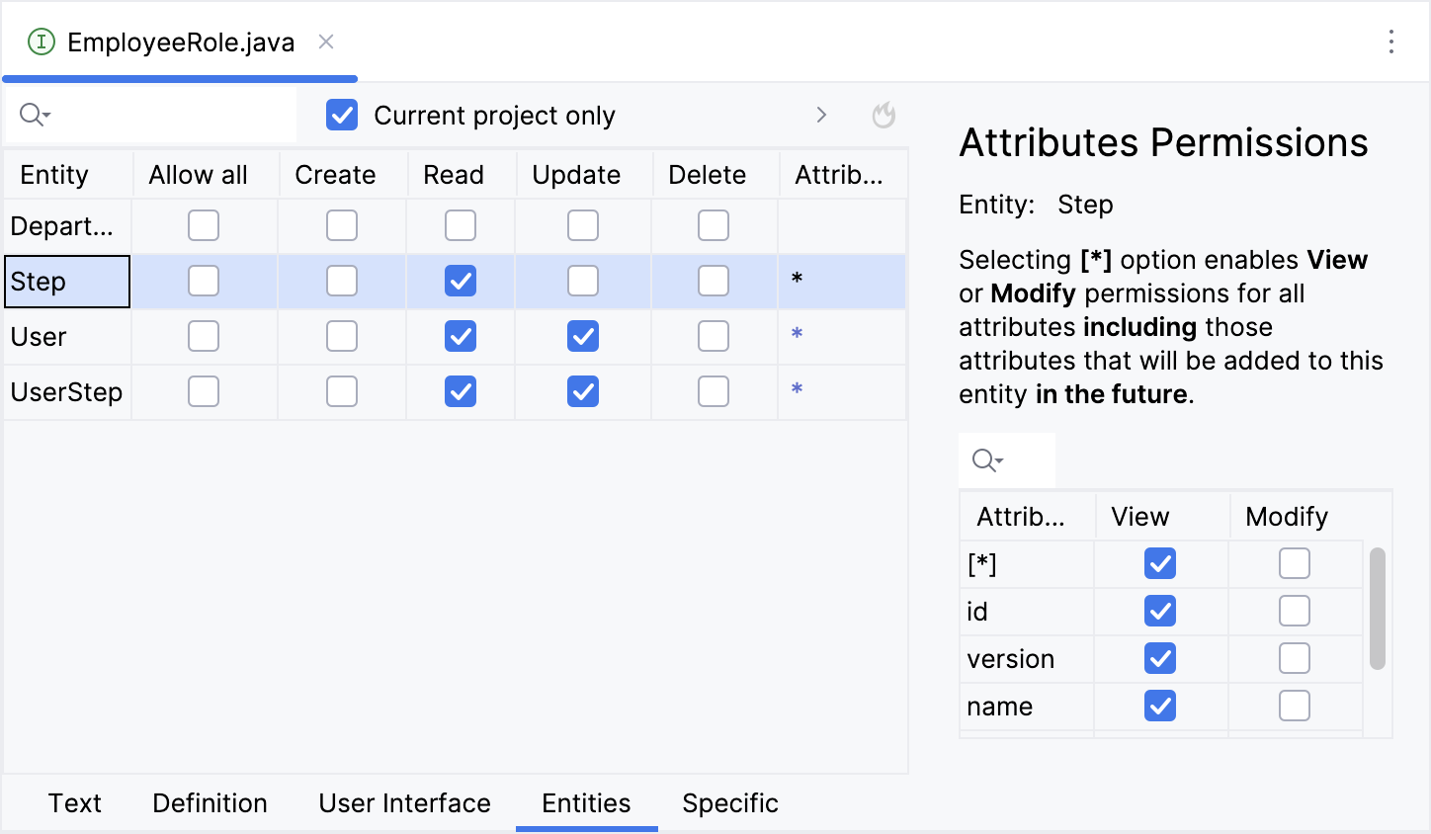
Task: Click the Allow all column header
Action: [206, 174]
